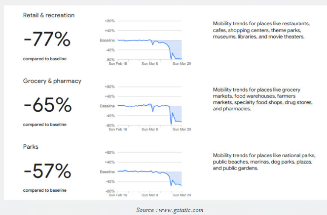Click the Baseline axis label on Retail chart
This screenshot has height=215, width=327.
107,40
